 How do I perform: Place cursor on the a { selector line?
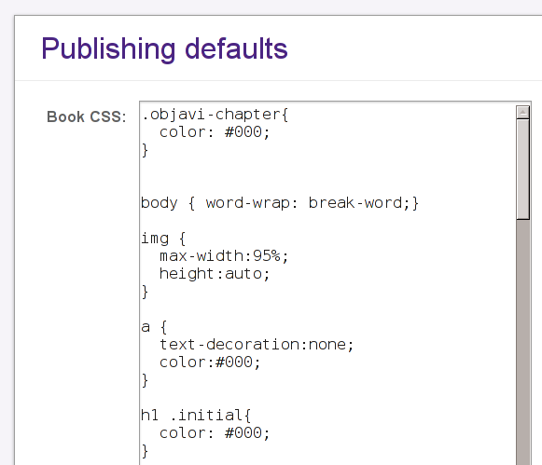point(154,327)
